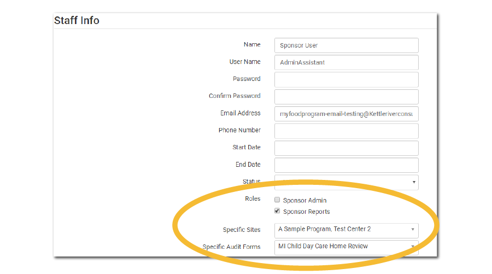Click into the Email Address field
Screen dimensions: 492x274
(x=346, y=114)
